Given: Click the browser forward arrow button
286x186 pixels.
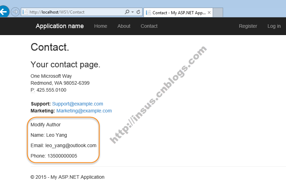Looking at the screenshot, I should click(x=15, y=12).
